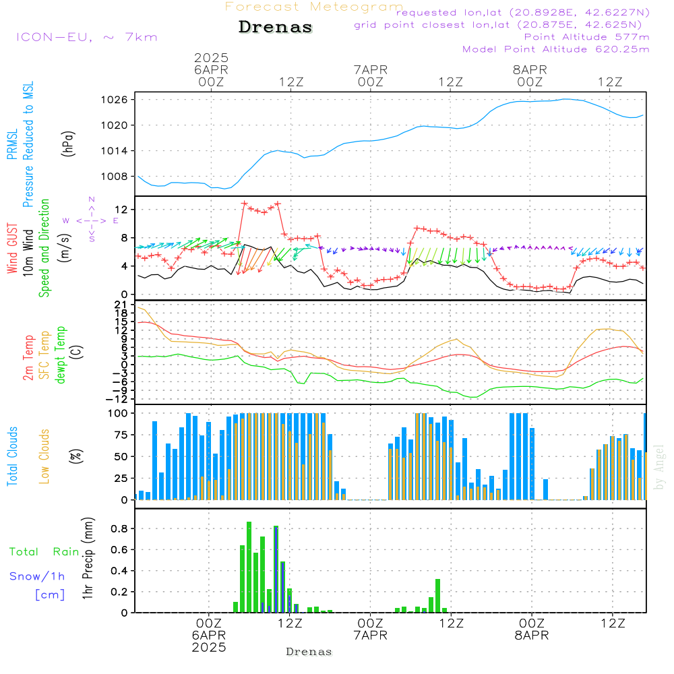
Task: Click the "8APR 00Z" label on the top axis
Action: coord(530,75)
